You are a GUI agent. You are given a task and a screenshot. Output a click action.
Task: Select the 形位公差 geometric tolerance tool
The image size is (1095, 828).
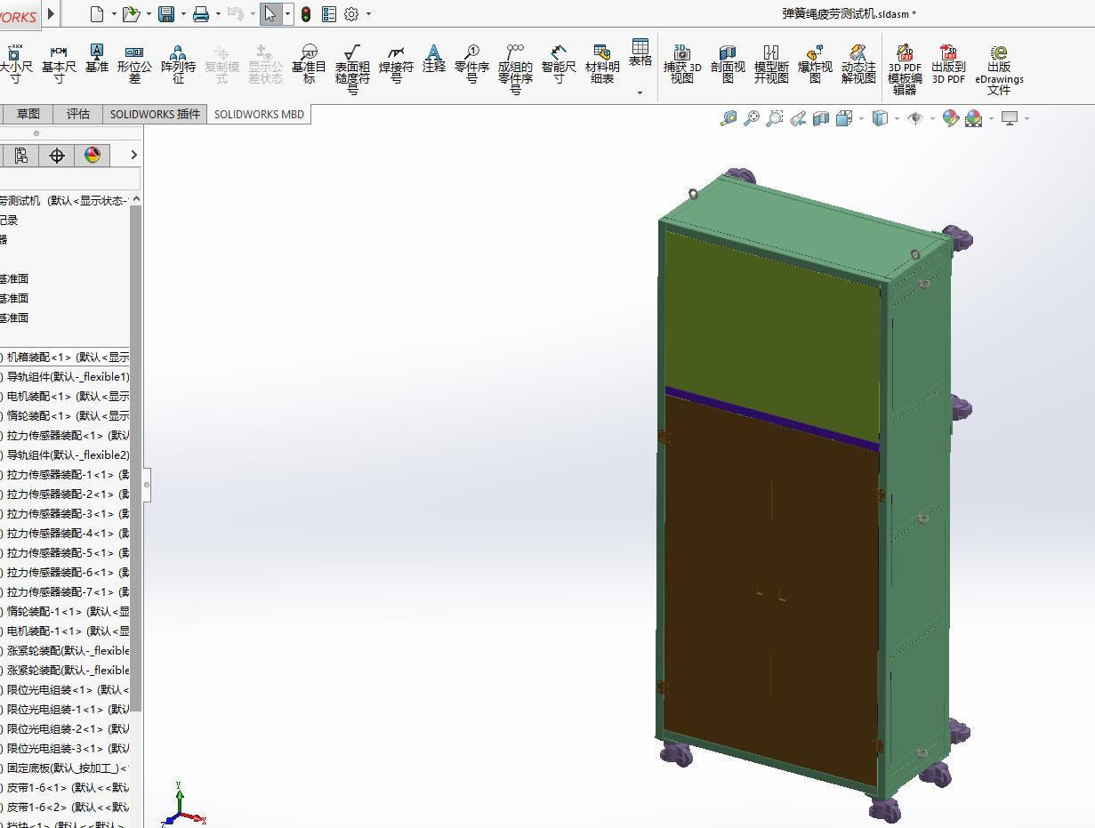134,65
